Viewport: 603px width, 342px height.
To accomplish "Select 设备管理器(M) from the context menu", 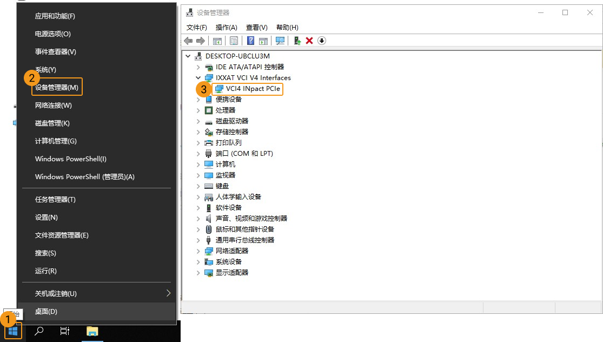I will 56,87.
